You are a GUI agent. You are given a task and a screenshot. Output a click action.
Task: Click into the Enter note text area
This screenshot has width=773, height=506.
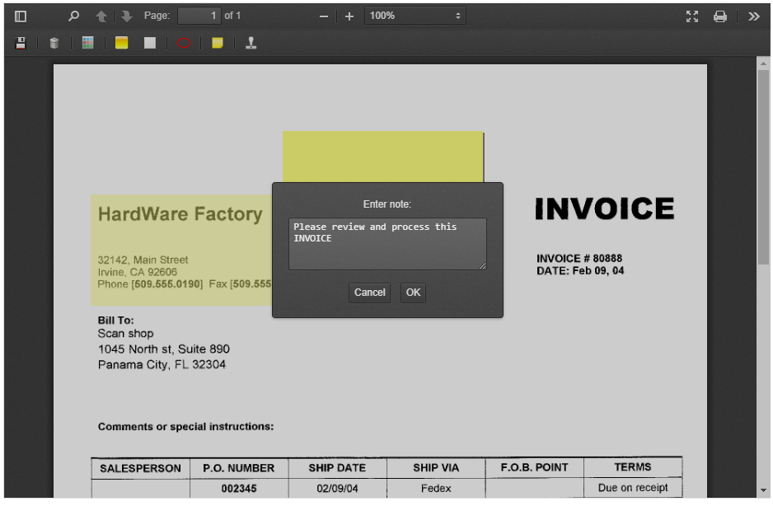point(387,244)
